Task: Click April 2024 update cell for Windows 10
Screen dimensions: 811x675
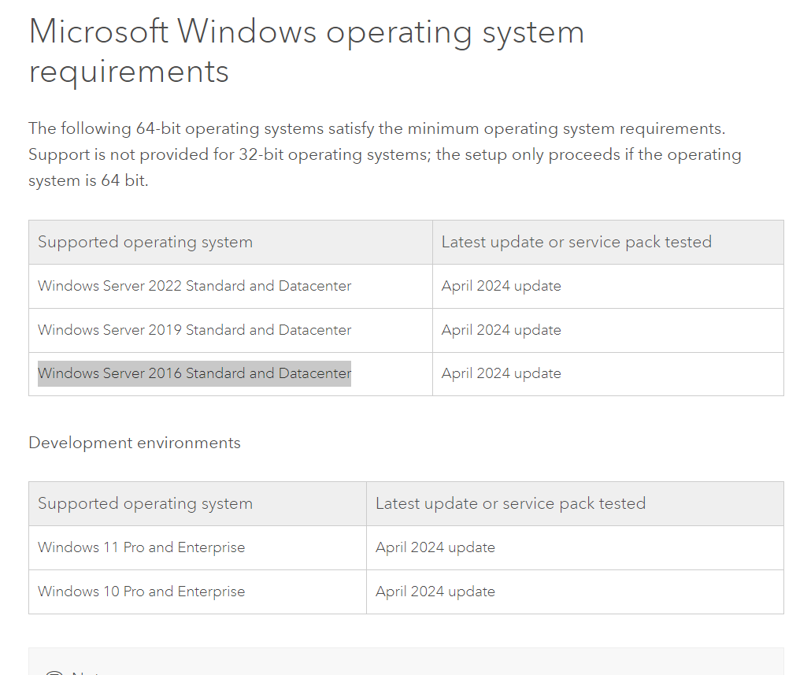Action: (x=435, y=592)
